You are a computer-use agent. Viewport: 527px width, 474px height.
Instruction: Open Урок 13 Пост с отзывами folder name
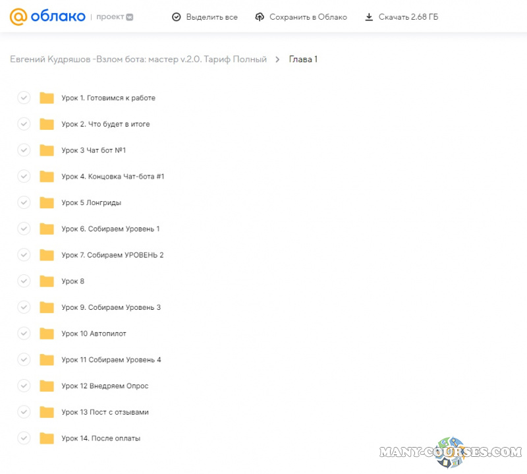click(x=105, y=412)
